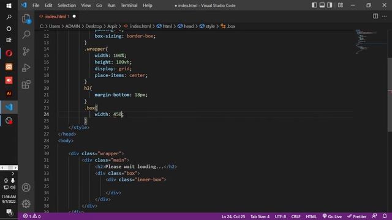Click the Desktop breadcrumb segment

coord(94,26)
